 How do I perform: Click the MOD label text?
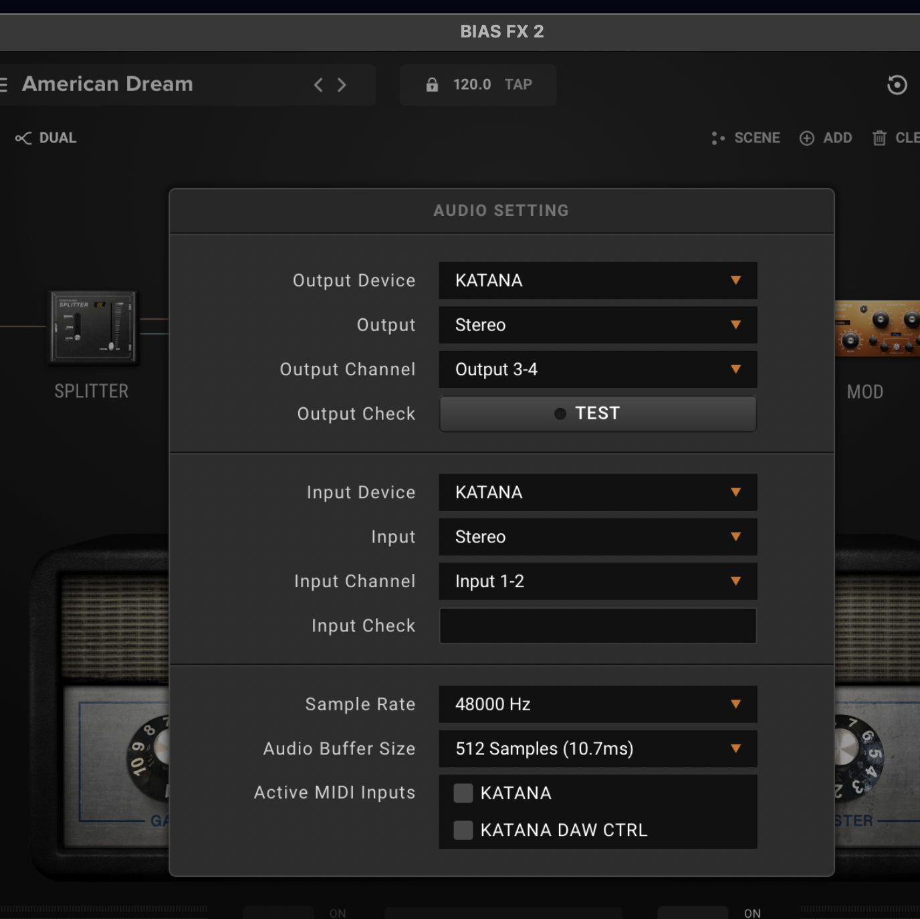(865, 392)
